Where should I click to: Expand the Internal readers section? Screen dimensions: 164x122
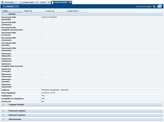tap(3, 115)
